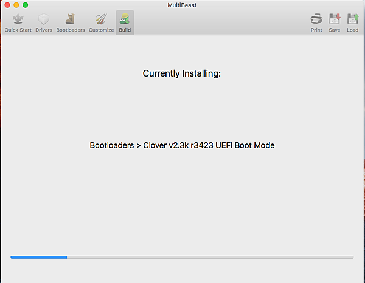
Task: Click the MultiBeast window title
Action: pos(182,5)
